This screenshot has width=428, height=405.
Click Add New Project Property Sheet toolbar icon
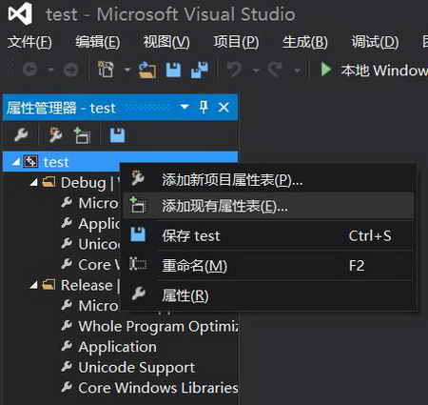point(55,135)
